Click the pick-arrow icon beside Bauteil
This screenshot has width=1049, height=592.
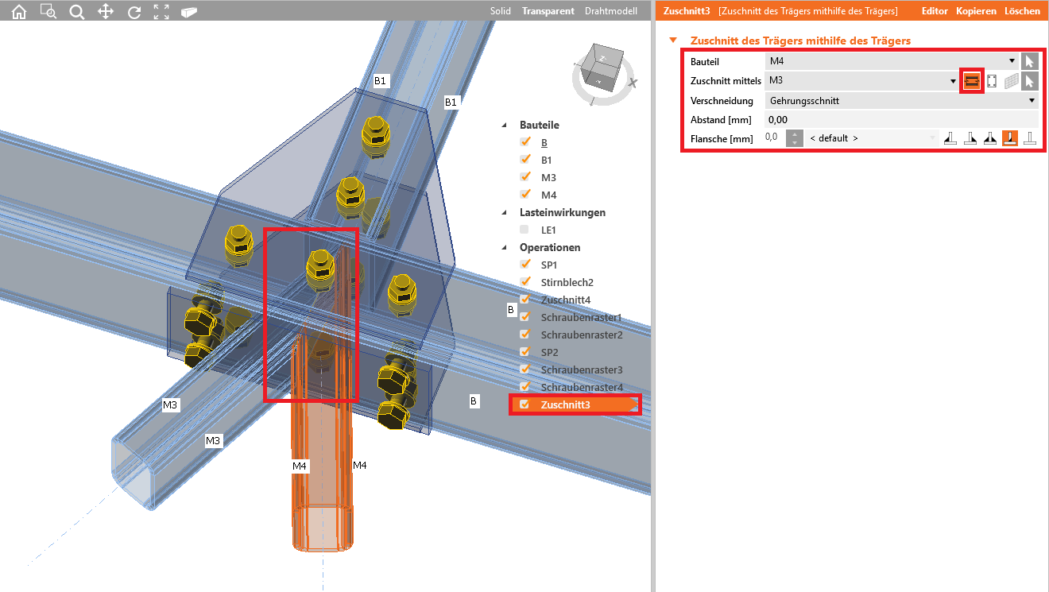[x=1029, y=61]
